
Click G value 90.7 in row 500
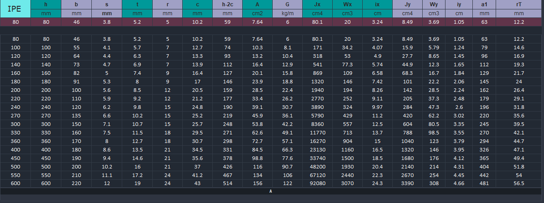tap(287, 166)
